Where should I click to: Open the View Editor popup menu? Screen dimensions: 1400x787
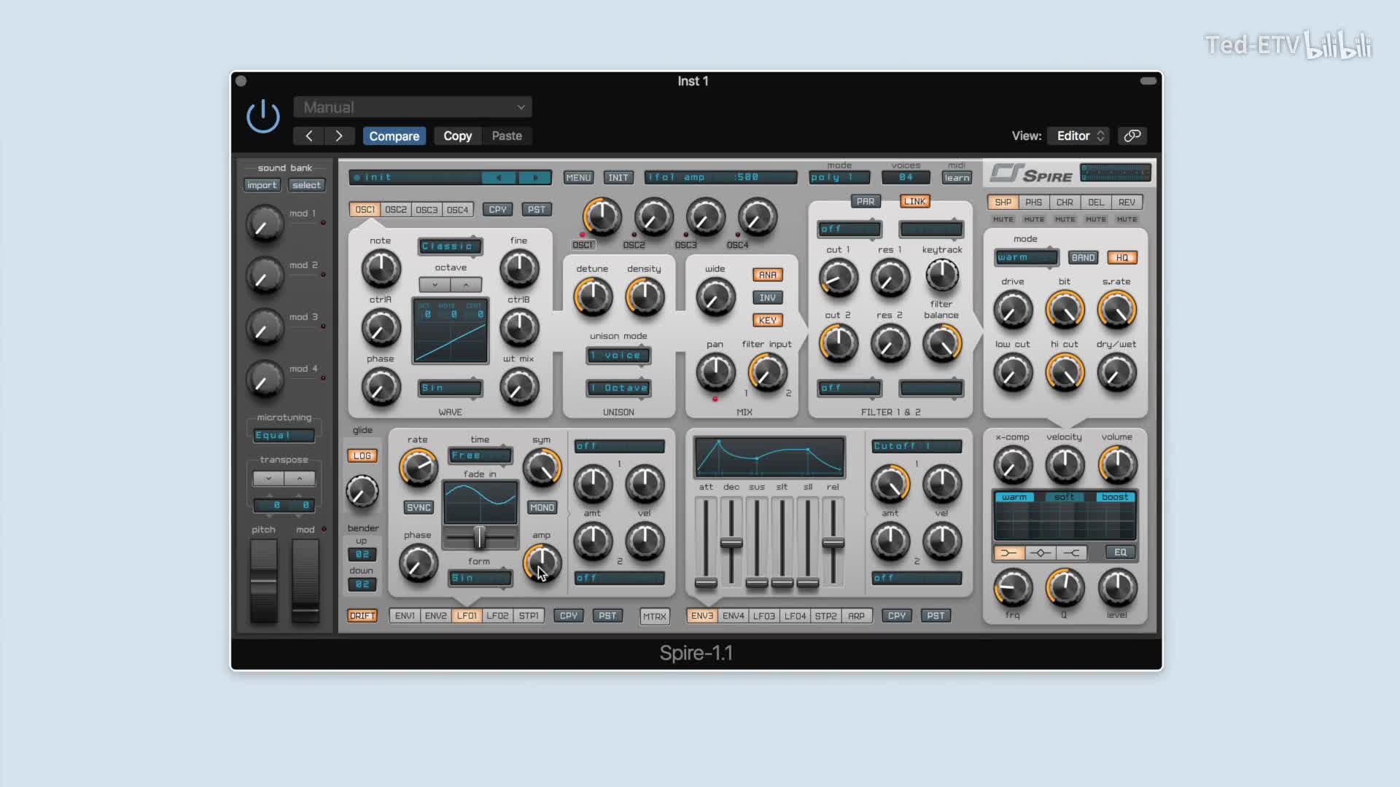[x=1079, y=136]
